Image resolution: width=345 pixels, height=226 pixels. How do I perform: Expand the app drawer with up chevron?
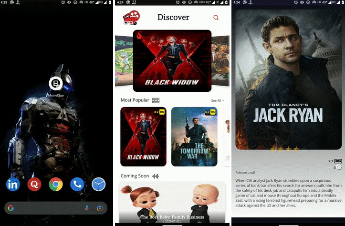click(x=56, y=169)
